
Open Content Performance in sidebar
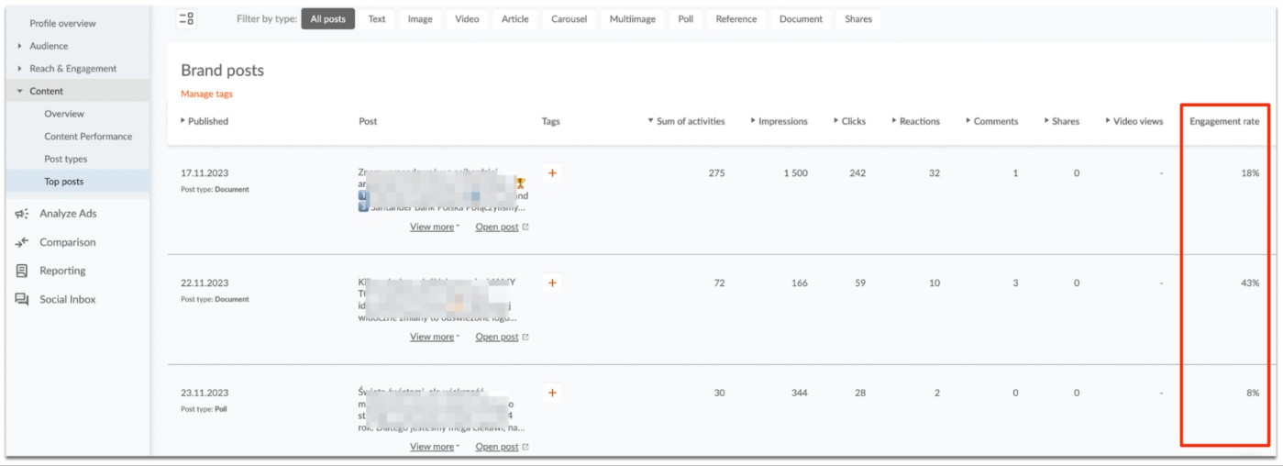pos(88,137)
